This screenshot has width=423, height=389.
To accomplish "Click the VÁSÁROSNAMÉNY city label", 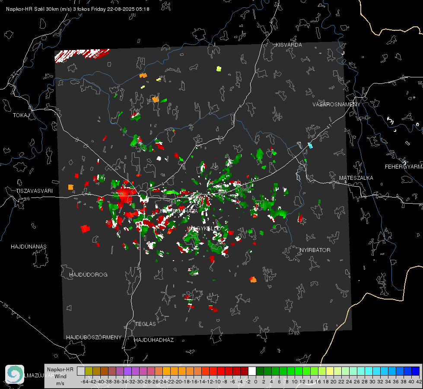I will coord(337,104).
